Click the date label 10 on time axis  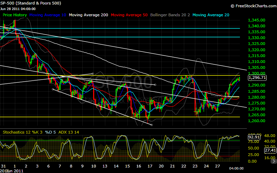[x=93, y=166]
